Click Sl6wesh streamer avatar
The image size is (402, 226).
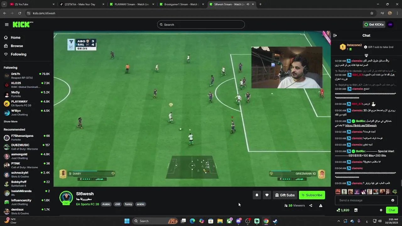coord(66,198)
